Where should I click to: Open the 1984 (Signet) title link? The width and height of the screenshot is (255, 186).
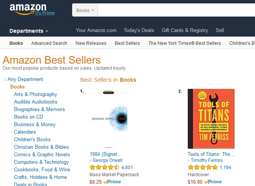click(x=106, y=154)
